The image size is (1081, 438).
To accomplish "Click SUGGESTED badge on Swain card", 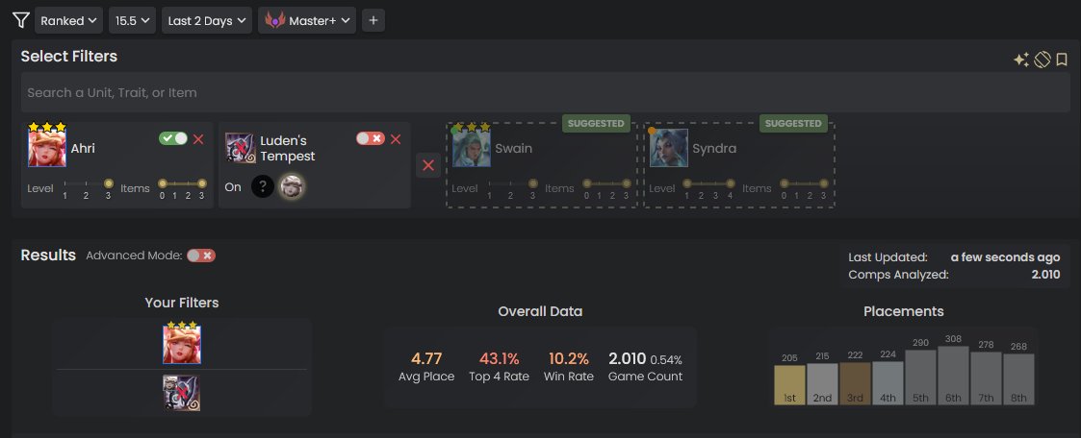I will 597,124.
